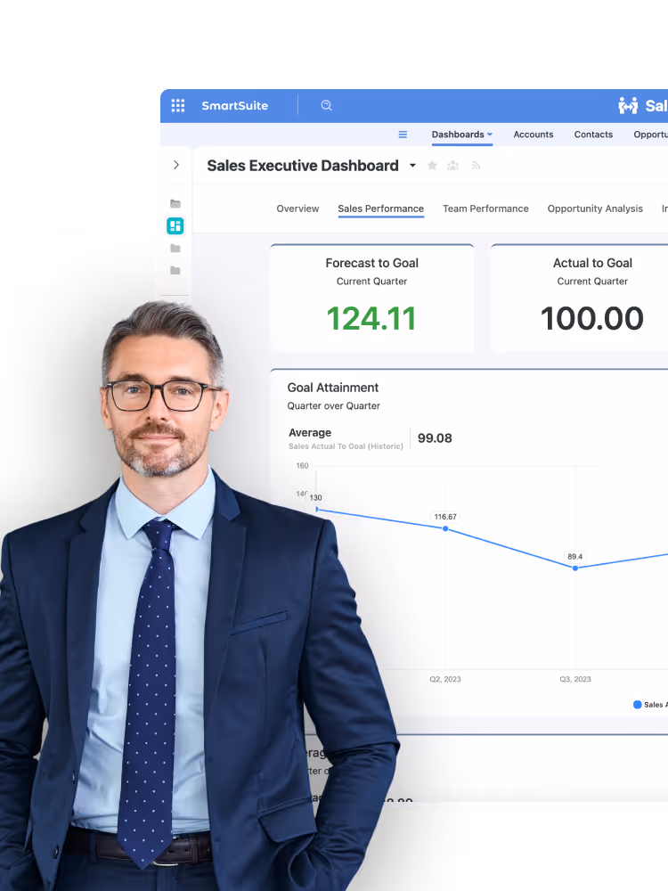Click the Actual to Goal value 100.00
The image size is (668, 891).
click(x=592, y=318)
